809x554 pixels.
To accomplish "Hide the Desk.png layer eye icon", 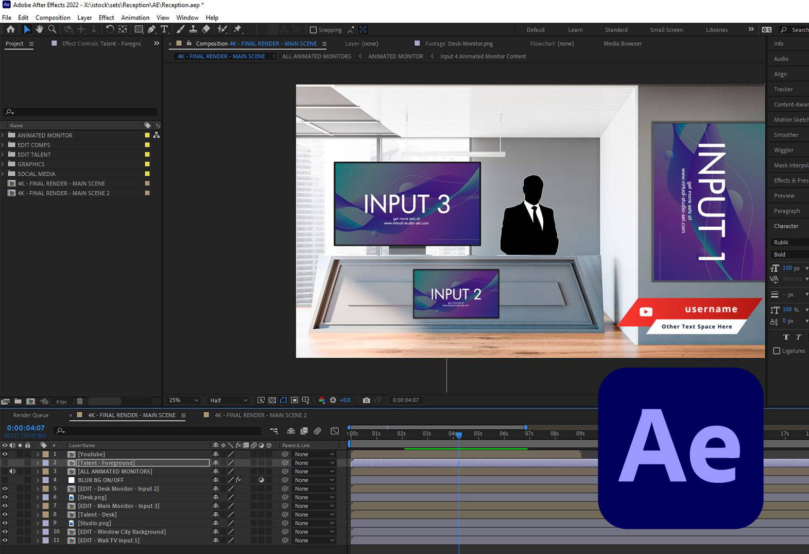I will [x=5, y=497].
